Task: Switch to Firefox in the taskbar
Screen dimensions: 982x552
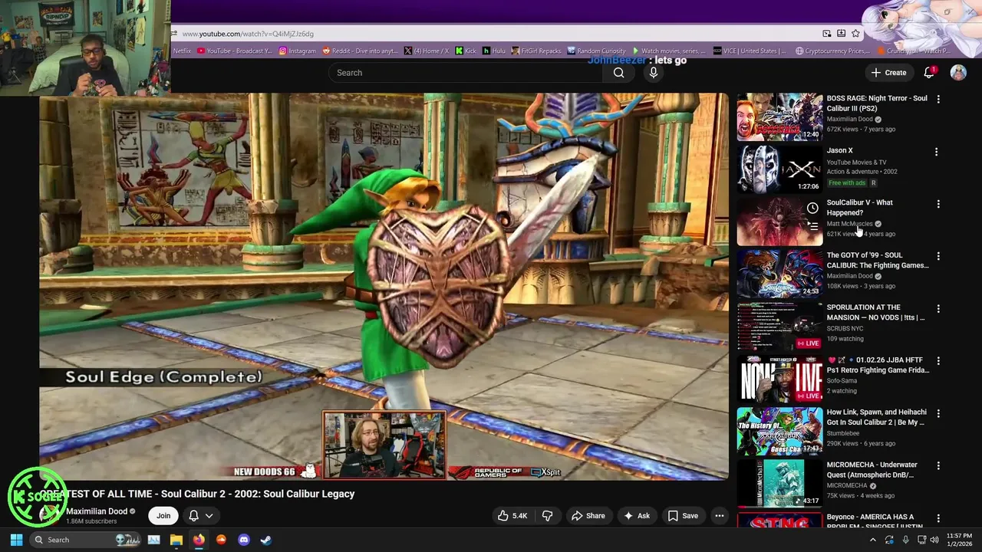Action: tap(199, 540)
